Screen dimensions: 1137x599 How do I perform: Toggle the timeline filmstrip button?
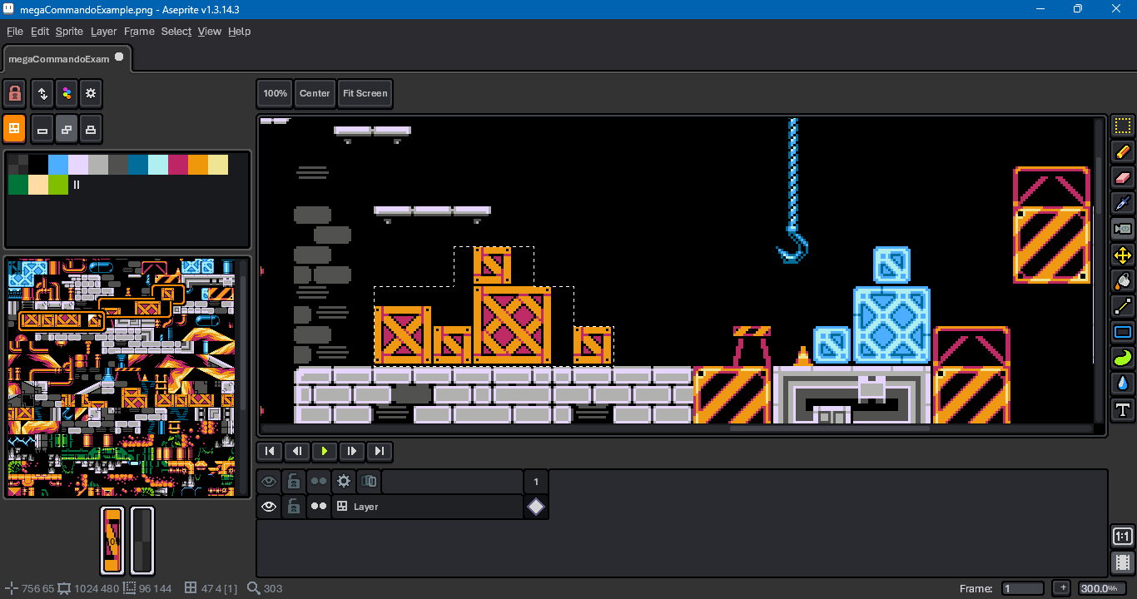[x=1122, y=562]
